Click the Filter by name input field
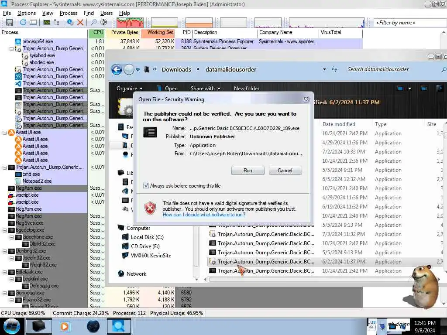The width and height of the screenshot is (447, 335). [x=410, y=23]
